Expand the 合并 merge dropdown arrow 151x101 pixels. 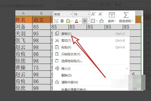(x=115, y=21)
